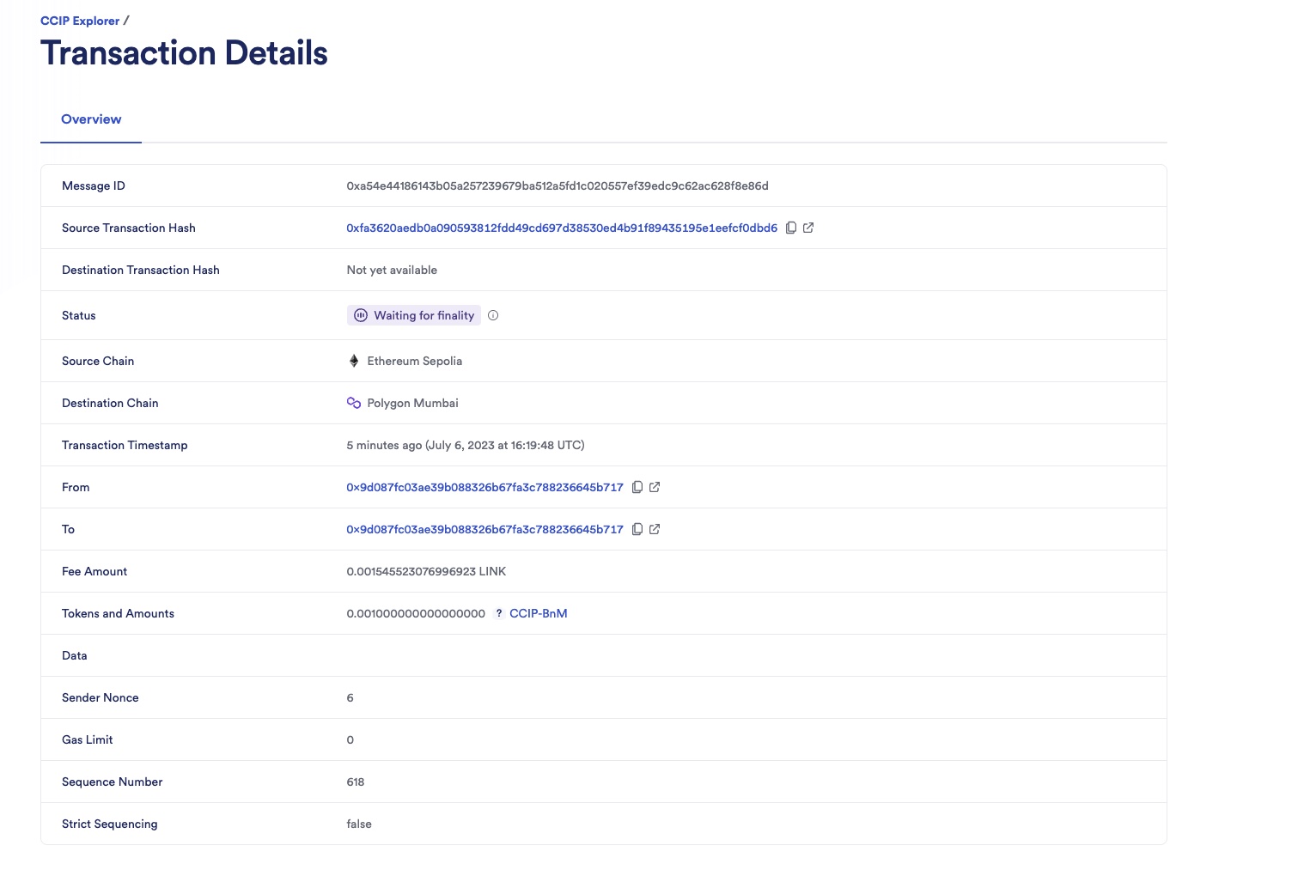Viewport: 1304px width, 870px height.
Task: Open To address external link icon
Action: (655, 529)
